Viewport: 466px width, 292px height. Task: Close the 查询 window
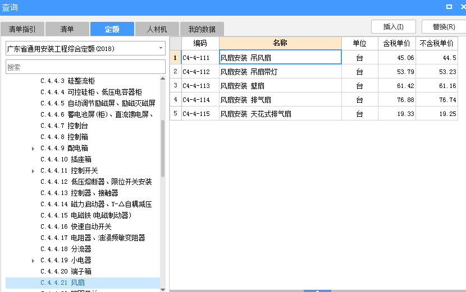463,7
